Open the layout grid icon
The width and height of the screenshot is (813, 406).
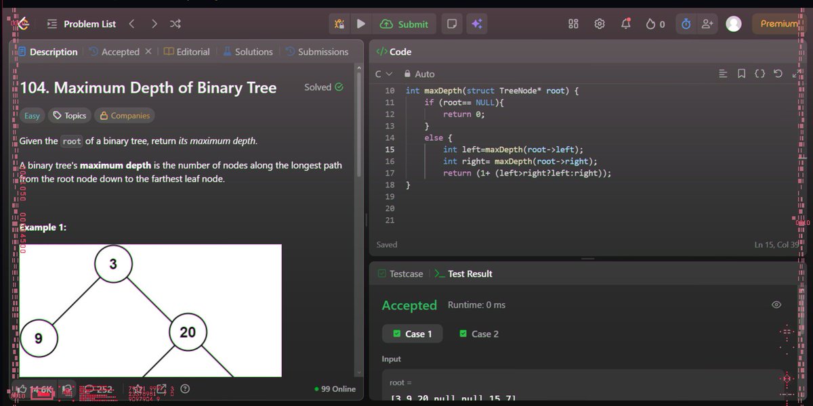pos(573,24)
